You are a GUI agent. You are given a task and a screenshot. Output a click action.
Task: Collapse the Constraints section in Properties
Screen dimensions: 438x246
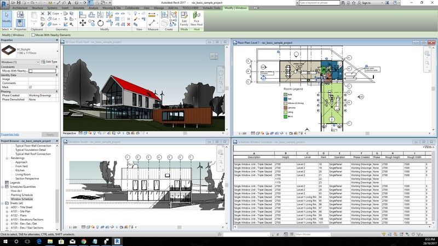tap(57, 67)
